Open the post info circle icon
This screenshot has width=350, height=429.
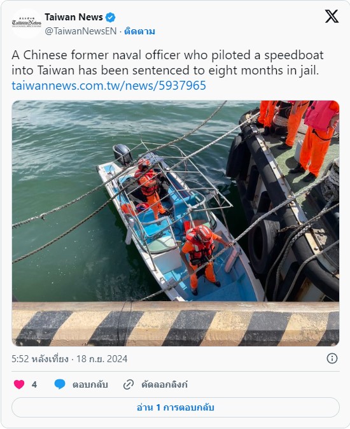pyautogui.click(x=332, y=358)
